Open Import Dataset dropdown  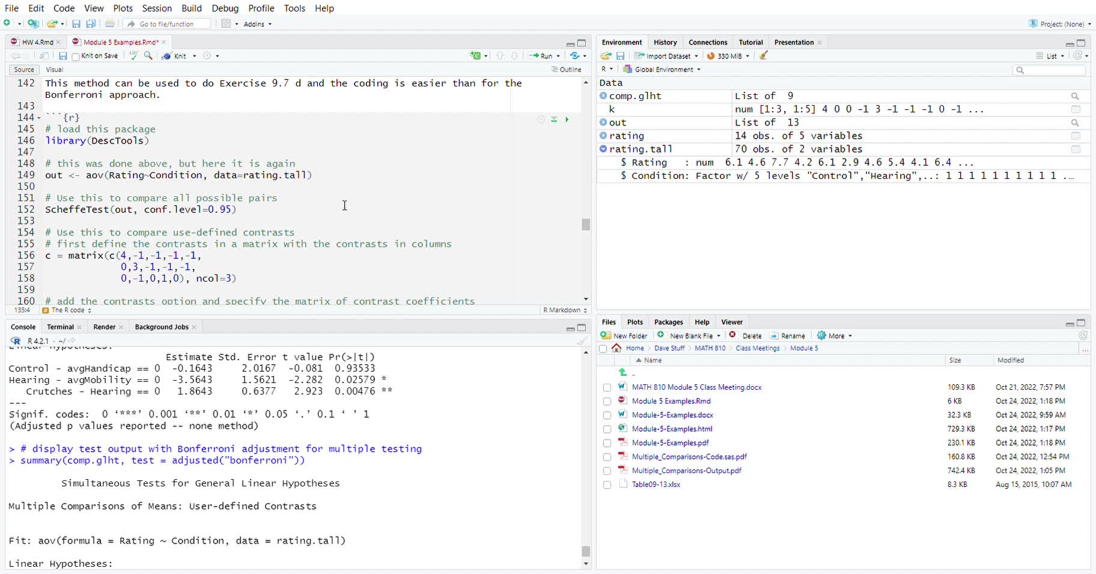pyautogui.click(x=666, y=56)
